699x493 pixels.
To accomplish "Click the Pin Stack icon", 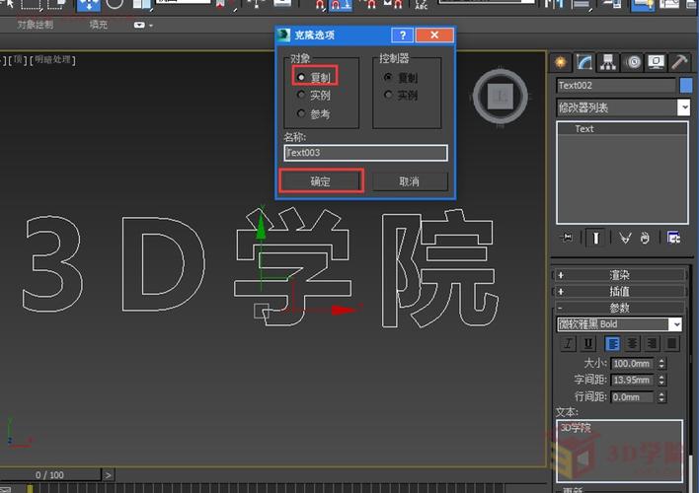I will click(566, 238).
